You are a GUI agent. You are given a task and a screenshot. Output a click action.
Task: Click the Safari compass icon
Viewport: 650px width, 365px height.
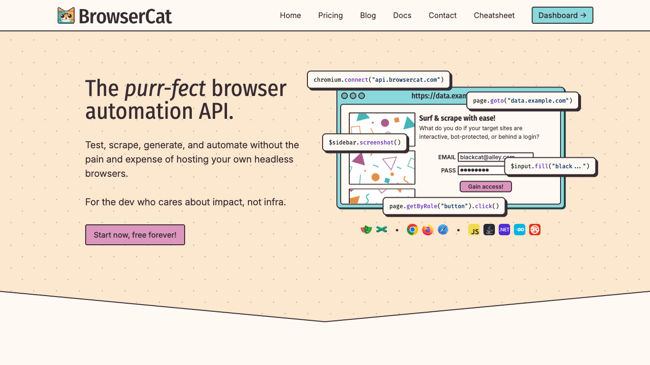point(443,230)
